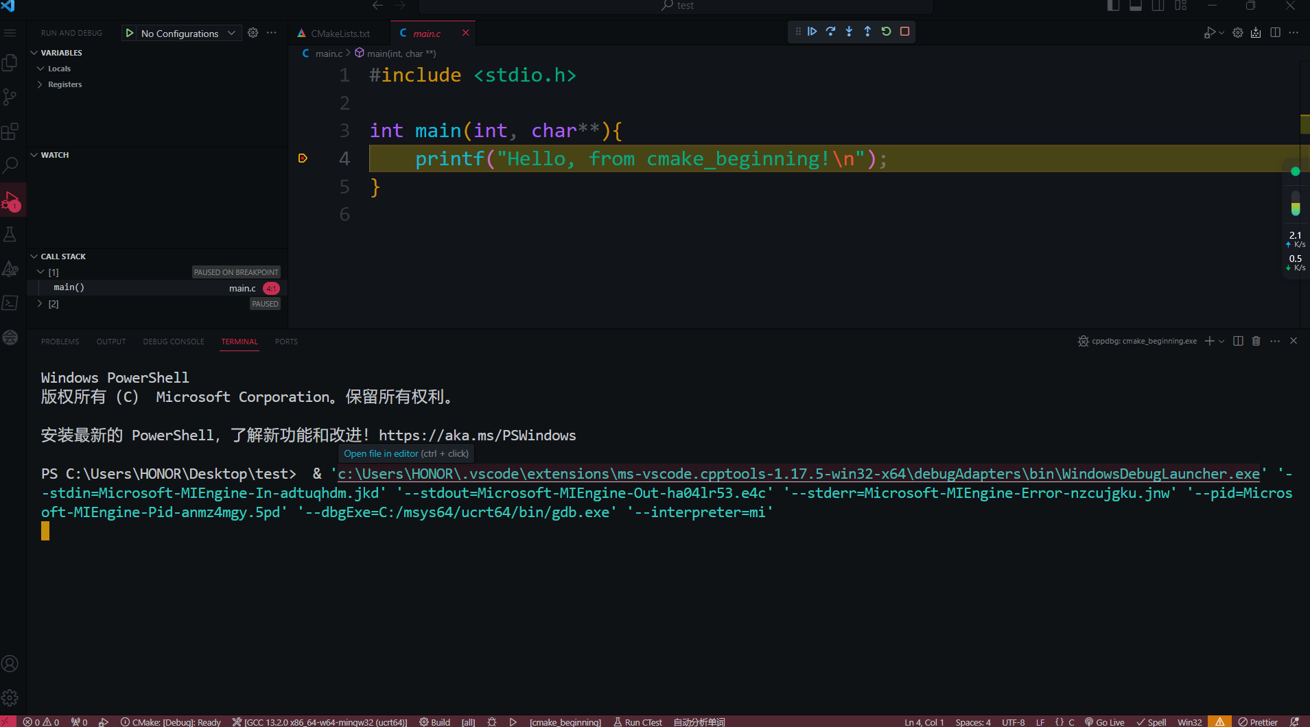Switch to PROBLEMS panel tab

60,342
